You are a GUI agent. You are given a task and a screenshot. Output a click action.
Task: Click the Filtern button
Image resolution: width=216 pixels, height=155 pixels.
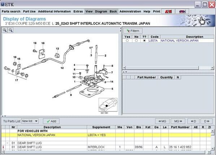[133, 31]
